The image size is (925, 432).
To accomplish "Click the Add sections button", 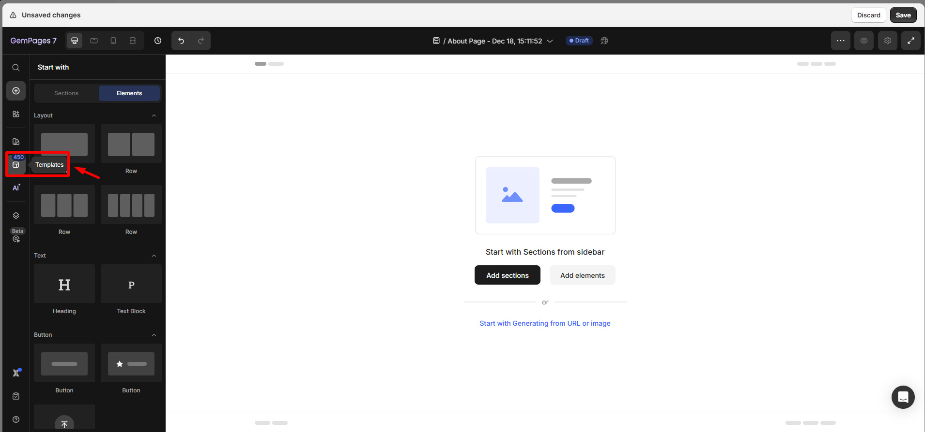I will pyautogui.click(x=507, y=275).
